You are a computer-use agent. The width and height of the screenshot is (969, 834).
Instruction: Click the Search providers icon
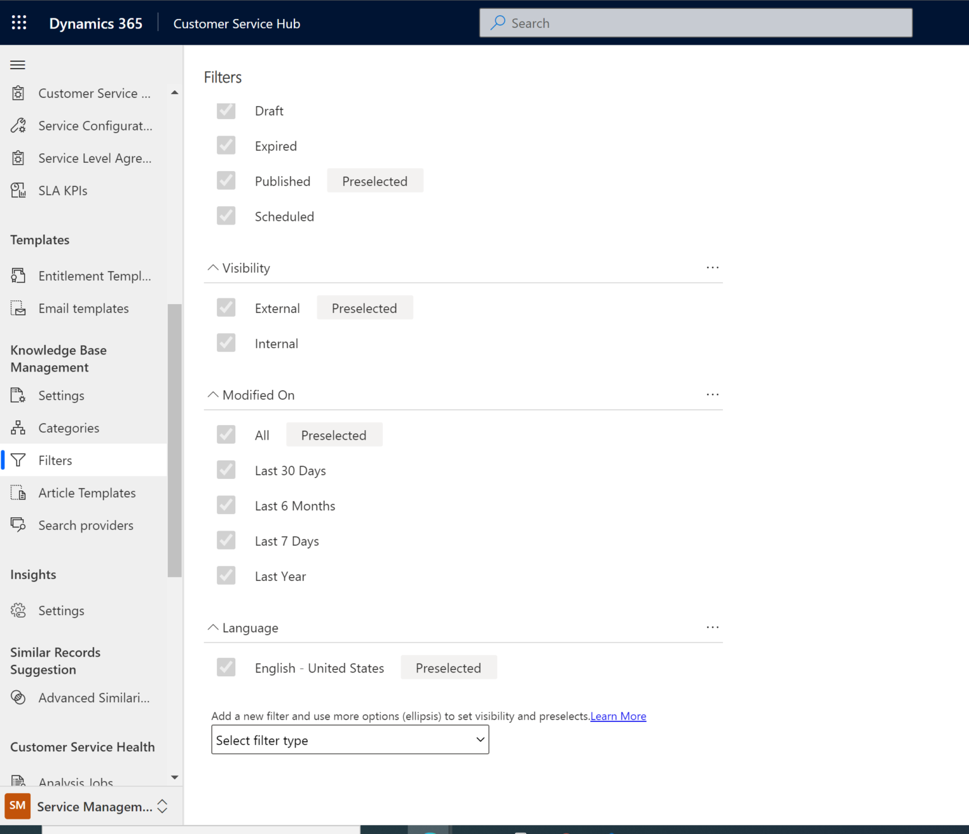pos(18,525)
